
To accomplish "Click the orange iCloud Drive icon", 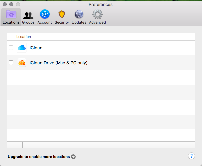I will [x=22, y=63].
